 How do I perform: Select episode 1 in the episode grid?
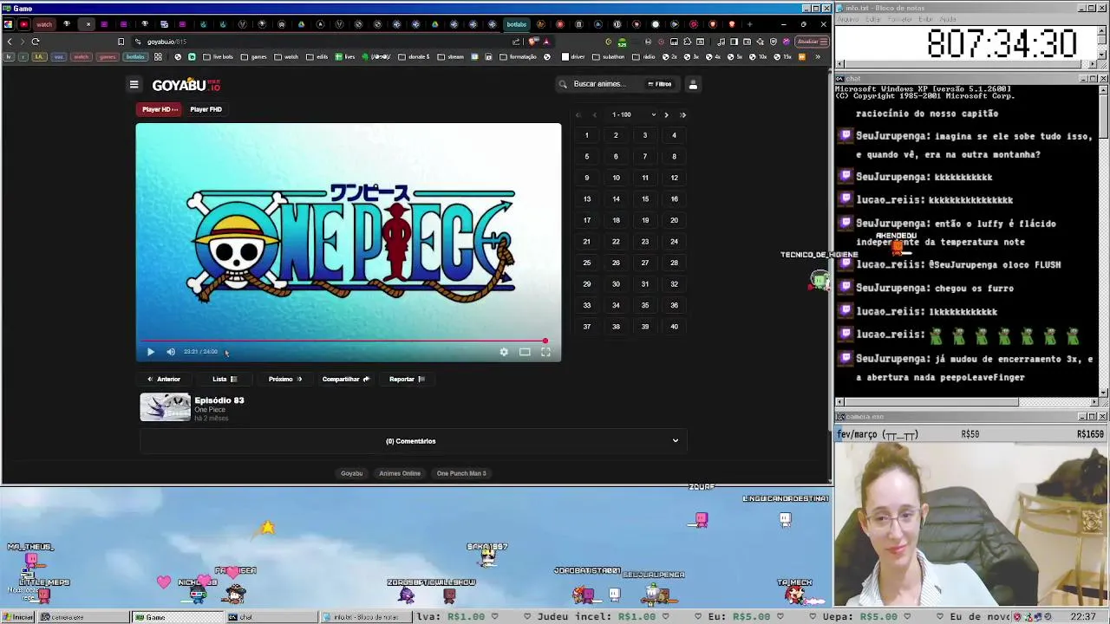586,135
